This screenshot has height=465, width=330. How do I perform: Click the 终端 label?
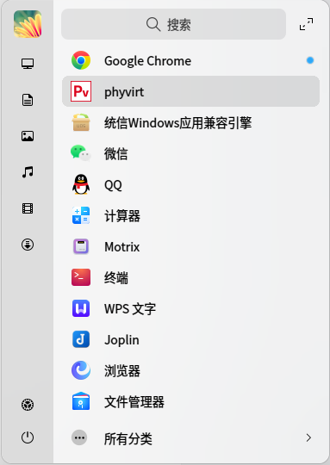point(116,278)
